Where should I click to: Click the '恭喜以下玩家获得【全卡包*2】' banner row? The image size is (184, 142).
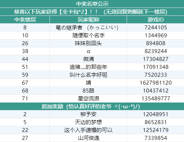point(92,12)
